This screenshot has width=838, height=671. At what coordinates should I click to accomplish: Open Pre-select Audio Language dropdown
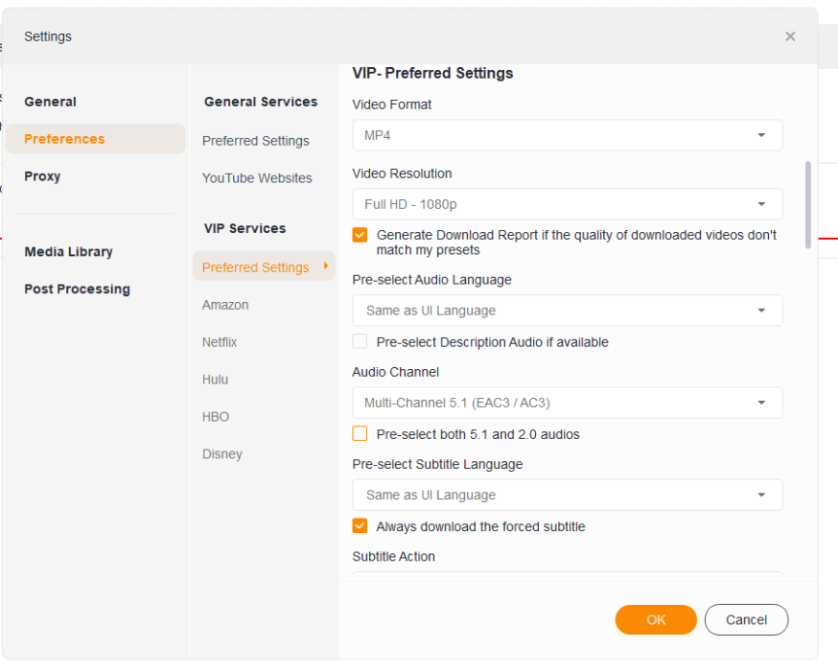pos(567,311)
